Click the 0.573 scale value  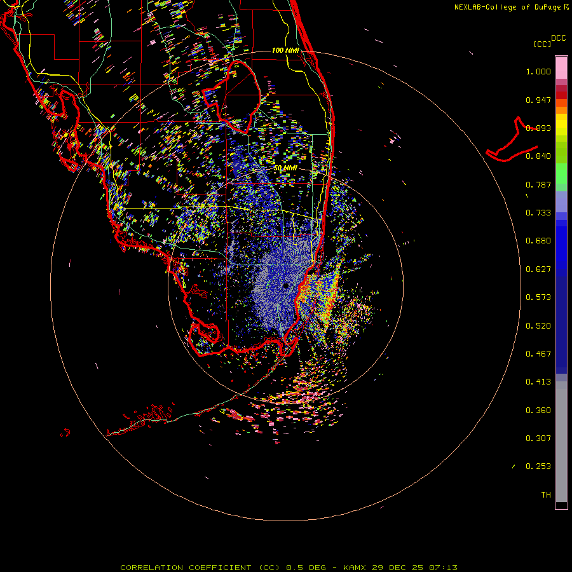[538, 297]
